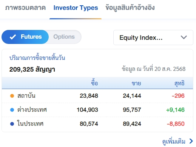Switch to the ภาพรวมตลาด tab
This screenshot has width=196, height=147.
[25, 8]
